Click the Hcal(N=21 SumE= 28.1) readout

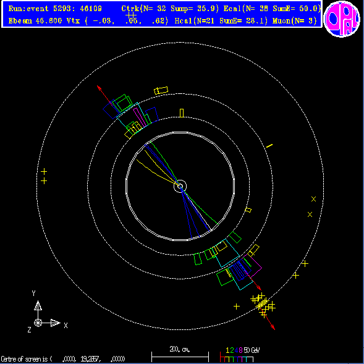coord(221,21)
